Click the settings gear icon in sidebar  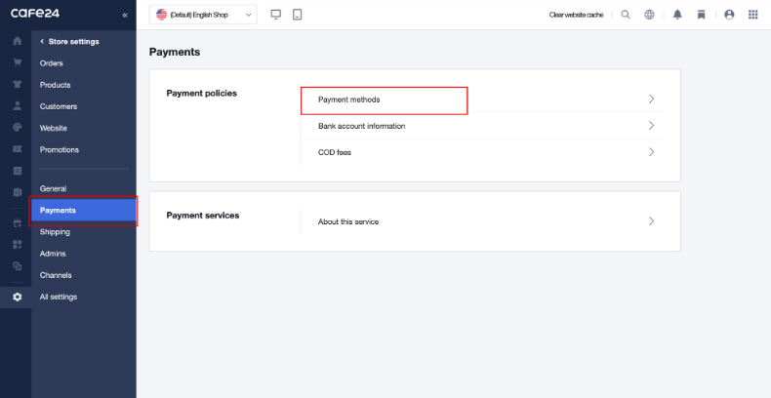pyautogui.click(x=17, y=297)
